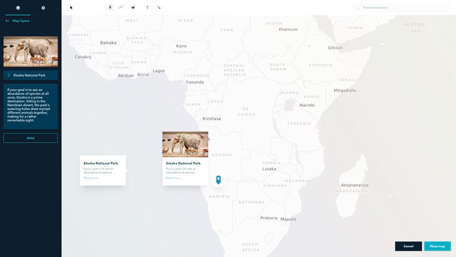The image size is (456, 257).
Task: Select the Text tool
Action: tap(147, 8)
